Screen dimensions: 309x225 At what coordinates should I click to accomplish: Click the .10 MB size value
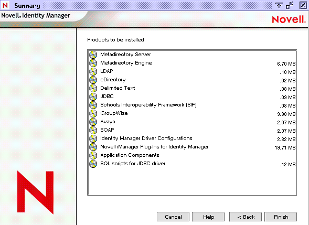point(287,72)
